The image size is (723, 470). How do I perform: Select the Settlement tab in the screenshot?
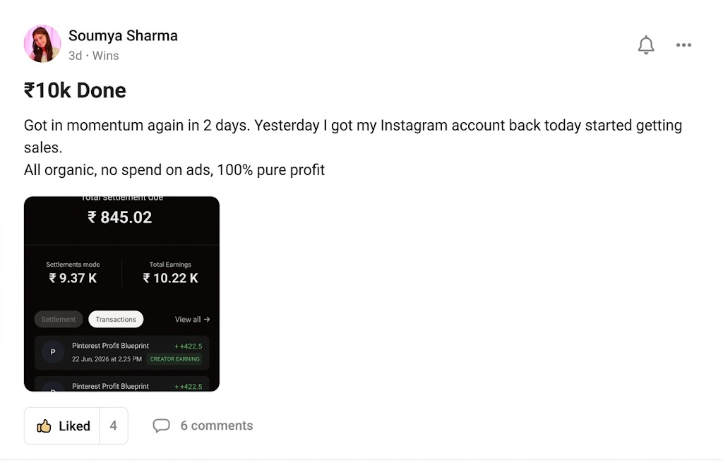(x=58, y=319)
